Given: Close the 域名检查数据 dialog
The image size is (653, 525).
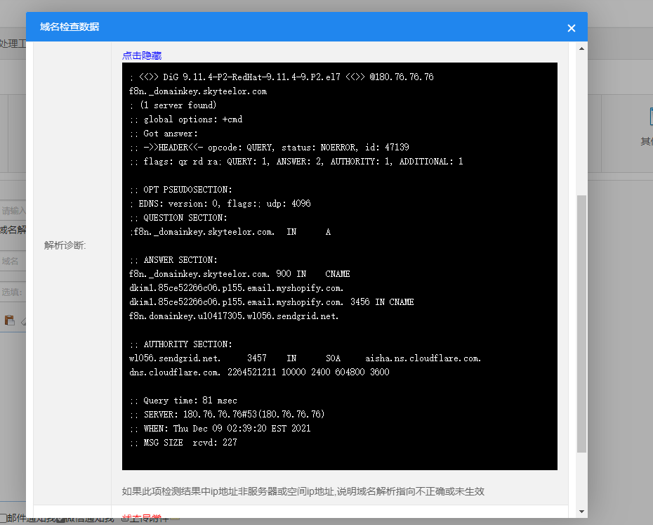Looking at the screenshot, I should click(x=571, y=28).
